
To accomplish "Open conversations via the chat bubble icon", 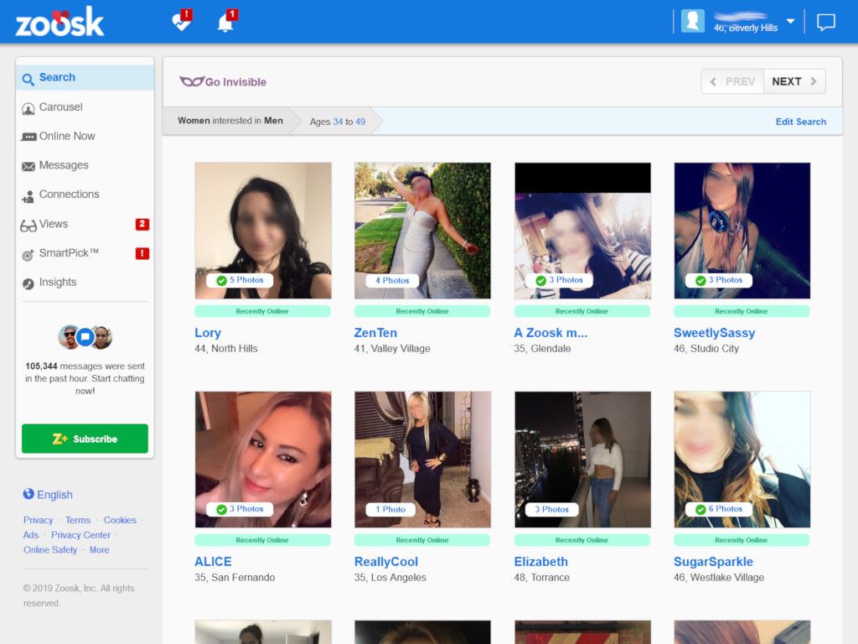I will click(x=826, y=21).
